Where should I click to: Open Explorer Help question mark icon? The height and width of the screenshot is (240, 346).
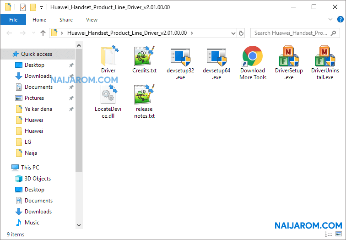340,19
